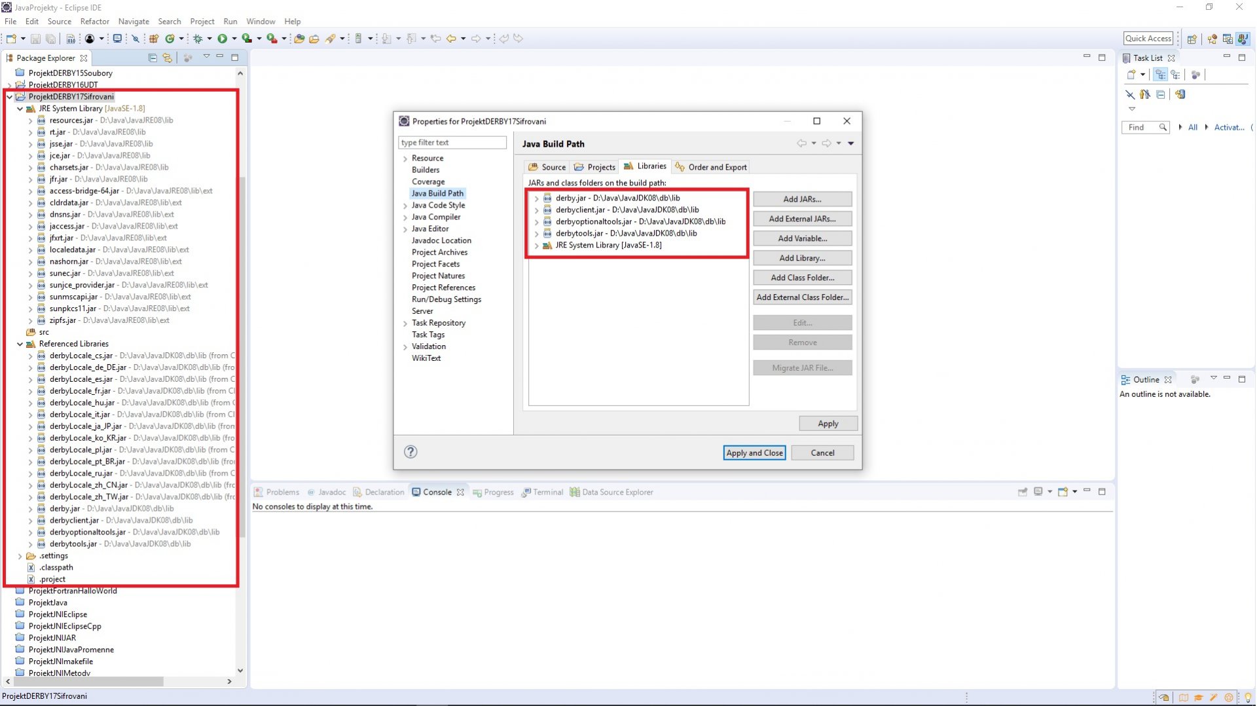Expand JRE System Library in build path list

point(537,246)
